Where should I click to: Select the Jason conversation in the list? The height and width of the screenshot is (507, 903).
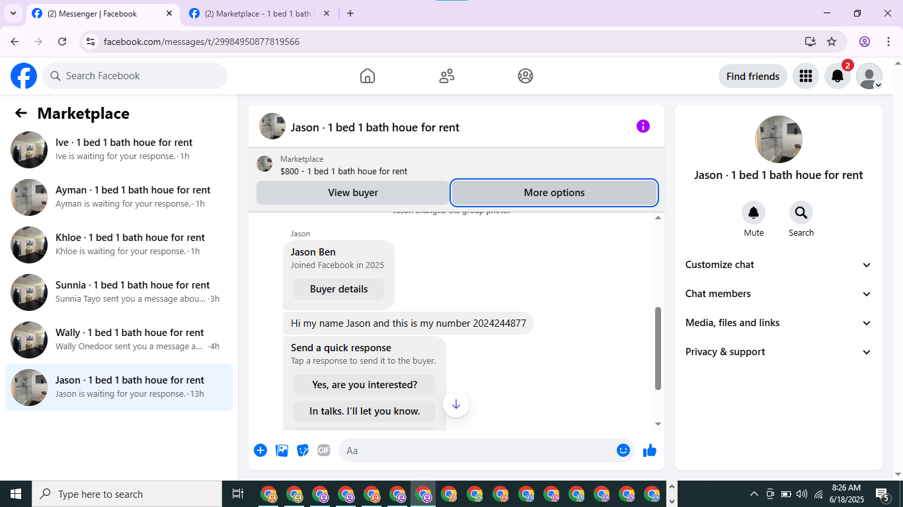[x=119, y=387]
